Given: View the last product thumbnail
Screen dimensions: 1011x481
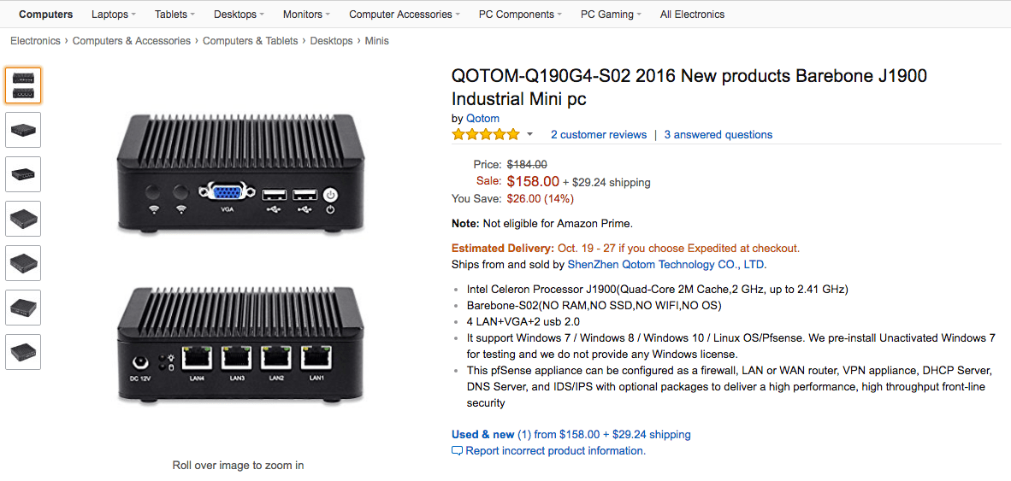Looking at the screenshot, I should coord(23,352).
